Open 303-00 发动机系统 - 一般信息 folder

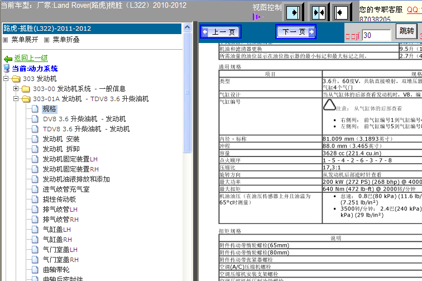click(x=79, y=89)
